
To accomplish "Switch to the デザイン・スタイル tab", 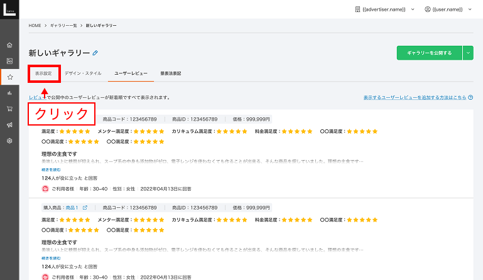I will [82, 73].
